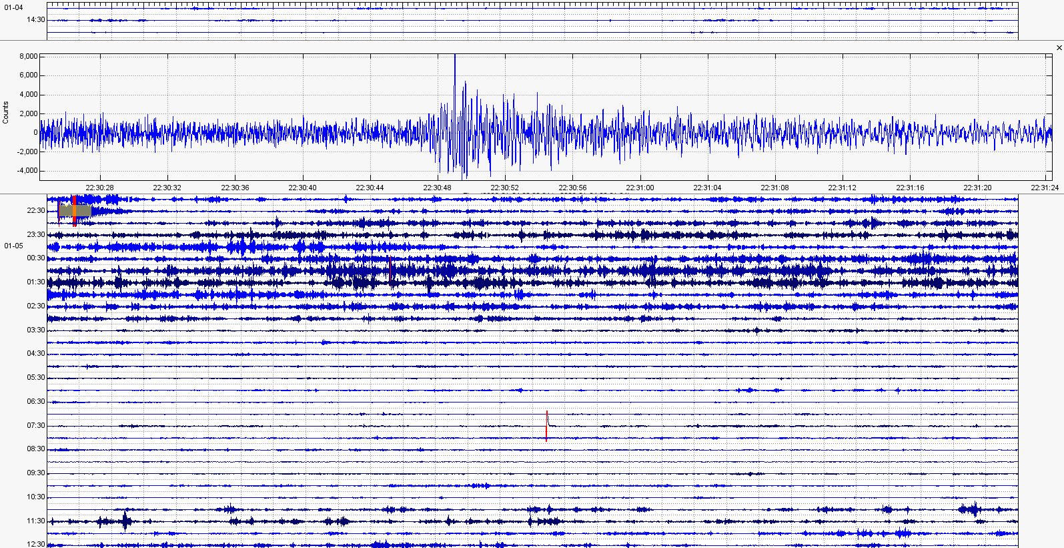Click the thin red marker left of the gray selection
Image resolution: width=1064 pixels, height=548 pixels.
59,212
